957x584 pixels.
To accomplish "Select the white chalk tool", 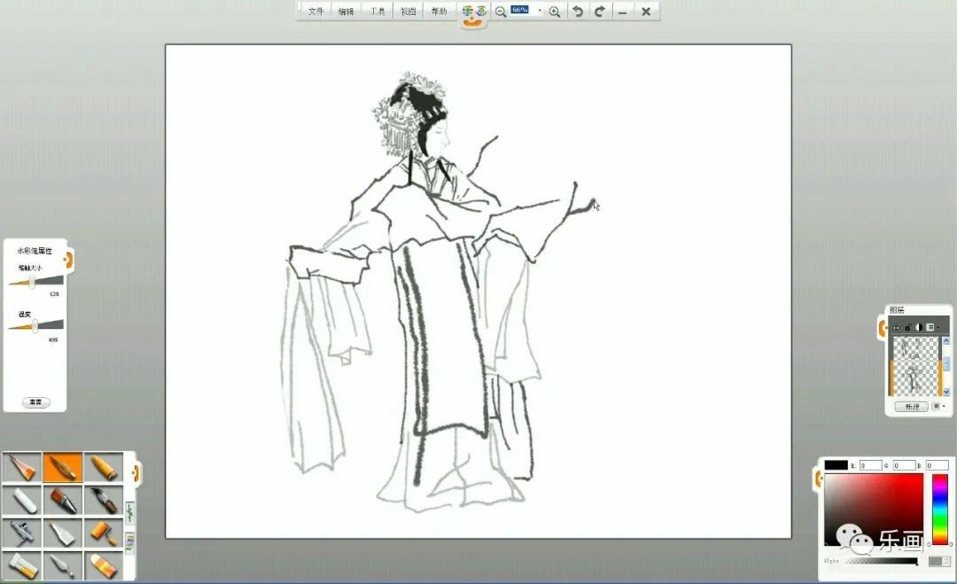I will click(x=21, y=501).
